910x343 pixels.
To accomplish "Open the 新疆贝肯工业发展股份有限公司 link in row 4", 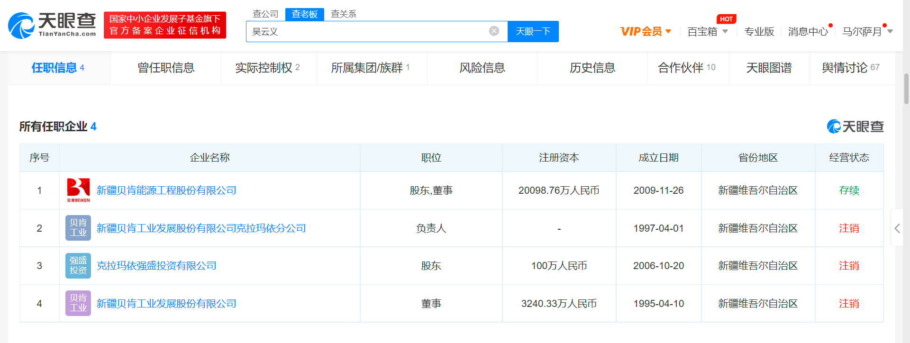I will click(x=166, y=303).
